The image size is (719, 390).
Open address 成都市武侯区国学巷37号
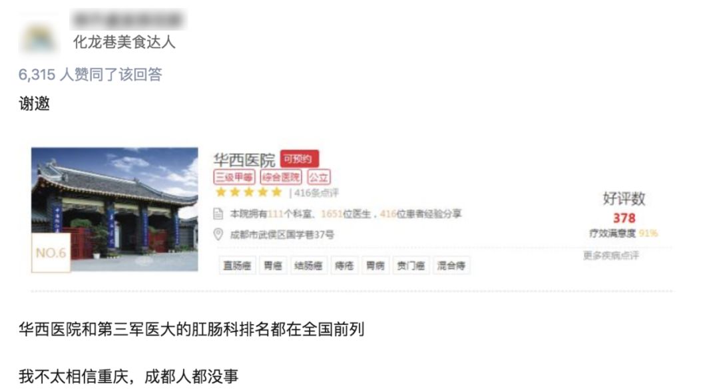pyautogui.click(x=282, y=235)
